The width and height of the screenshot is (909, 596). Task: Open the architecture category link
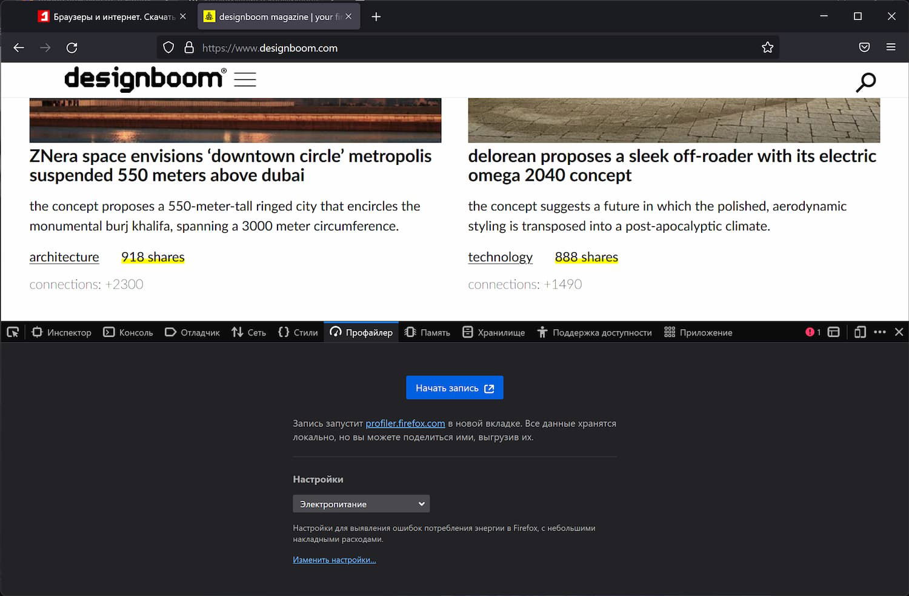coord(64,257)
